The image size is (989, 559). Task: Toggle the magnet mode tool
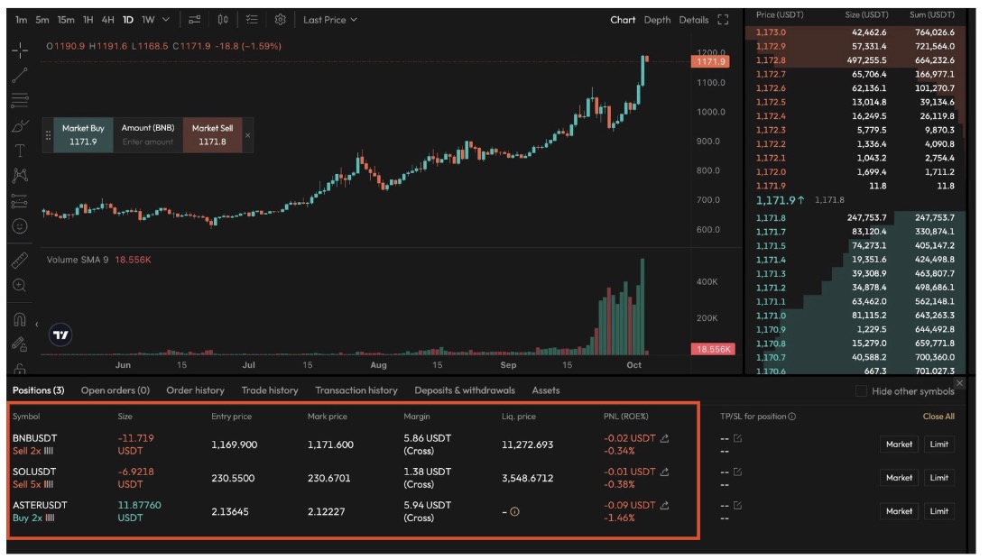pyautogui.click(x=20, y=319)
